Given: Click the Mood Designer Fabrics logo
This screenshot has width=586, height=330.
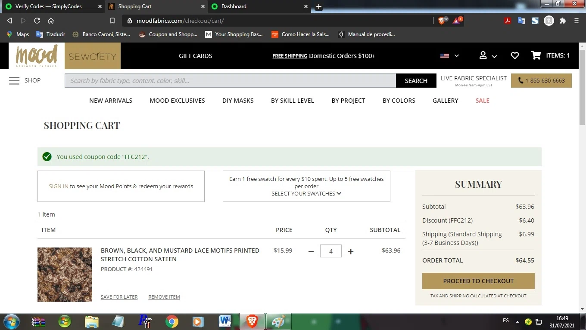Looking at the screenshot, I should [37, 56].
